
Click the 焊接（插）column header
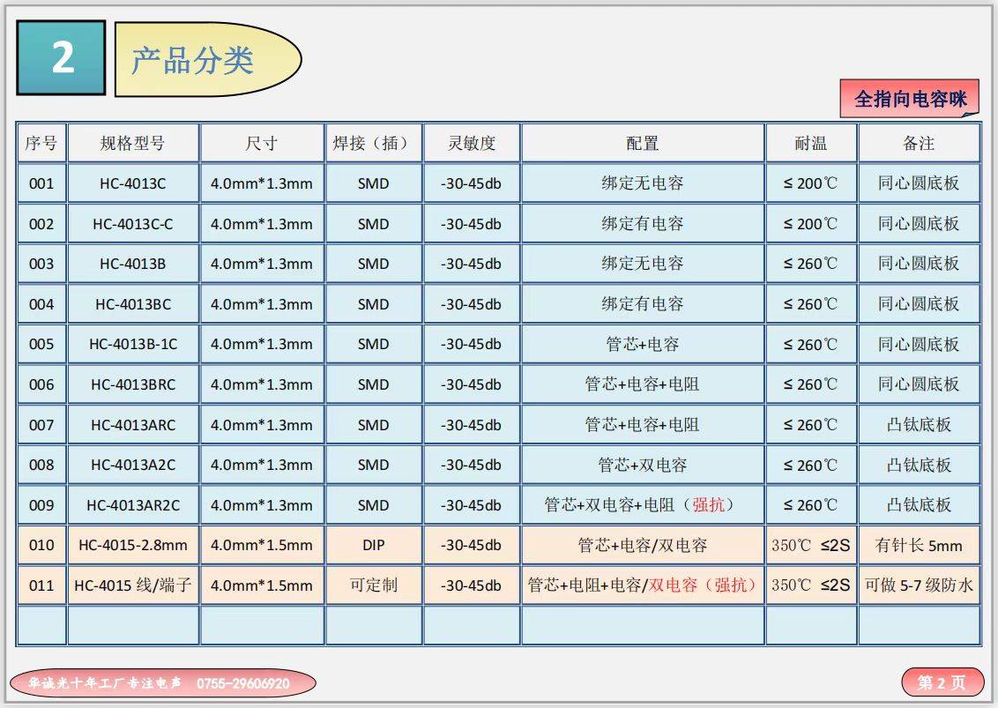(x=373, y=143)
